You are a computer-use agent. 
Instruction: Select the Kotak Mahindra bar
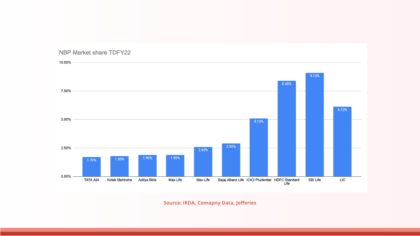119,166
